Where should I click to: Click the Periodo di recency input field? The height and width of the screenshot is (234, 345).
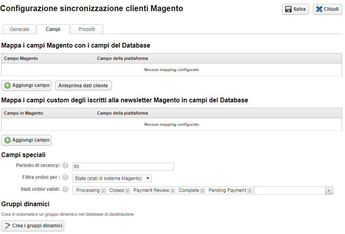[123, 167]
